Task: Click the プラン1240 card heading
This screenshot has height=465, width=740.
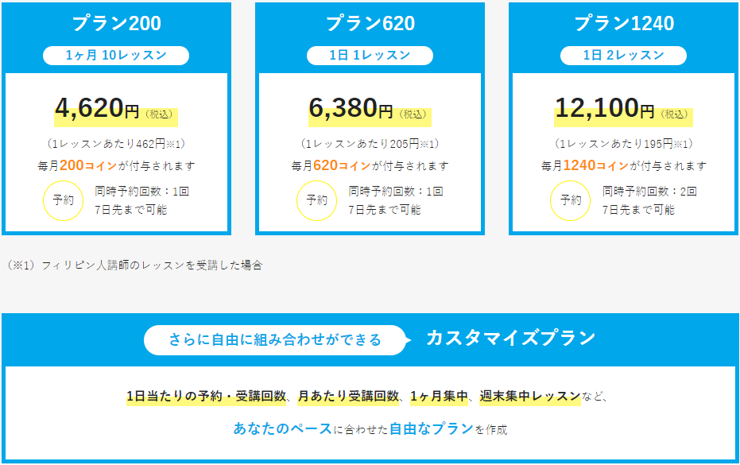Action: click(624, 23)
